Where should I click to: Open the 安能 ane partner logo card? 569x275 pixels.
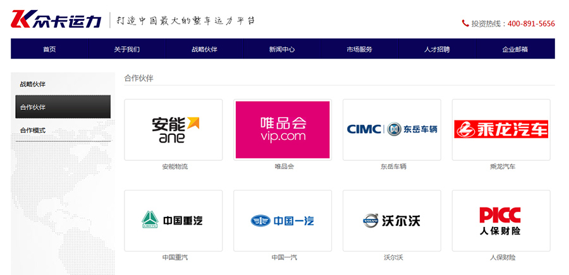pyautogui.click(x=173, y=129)
